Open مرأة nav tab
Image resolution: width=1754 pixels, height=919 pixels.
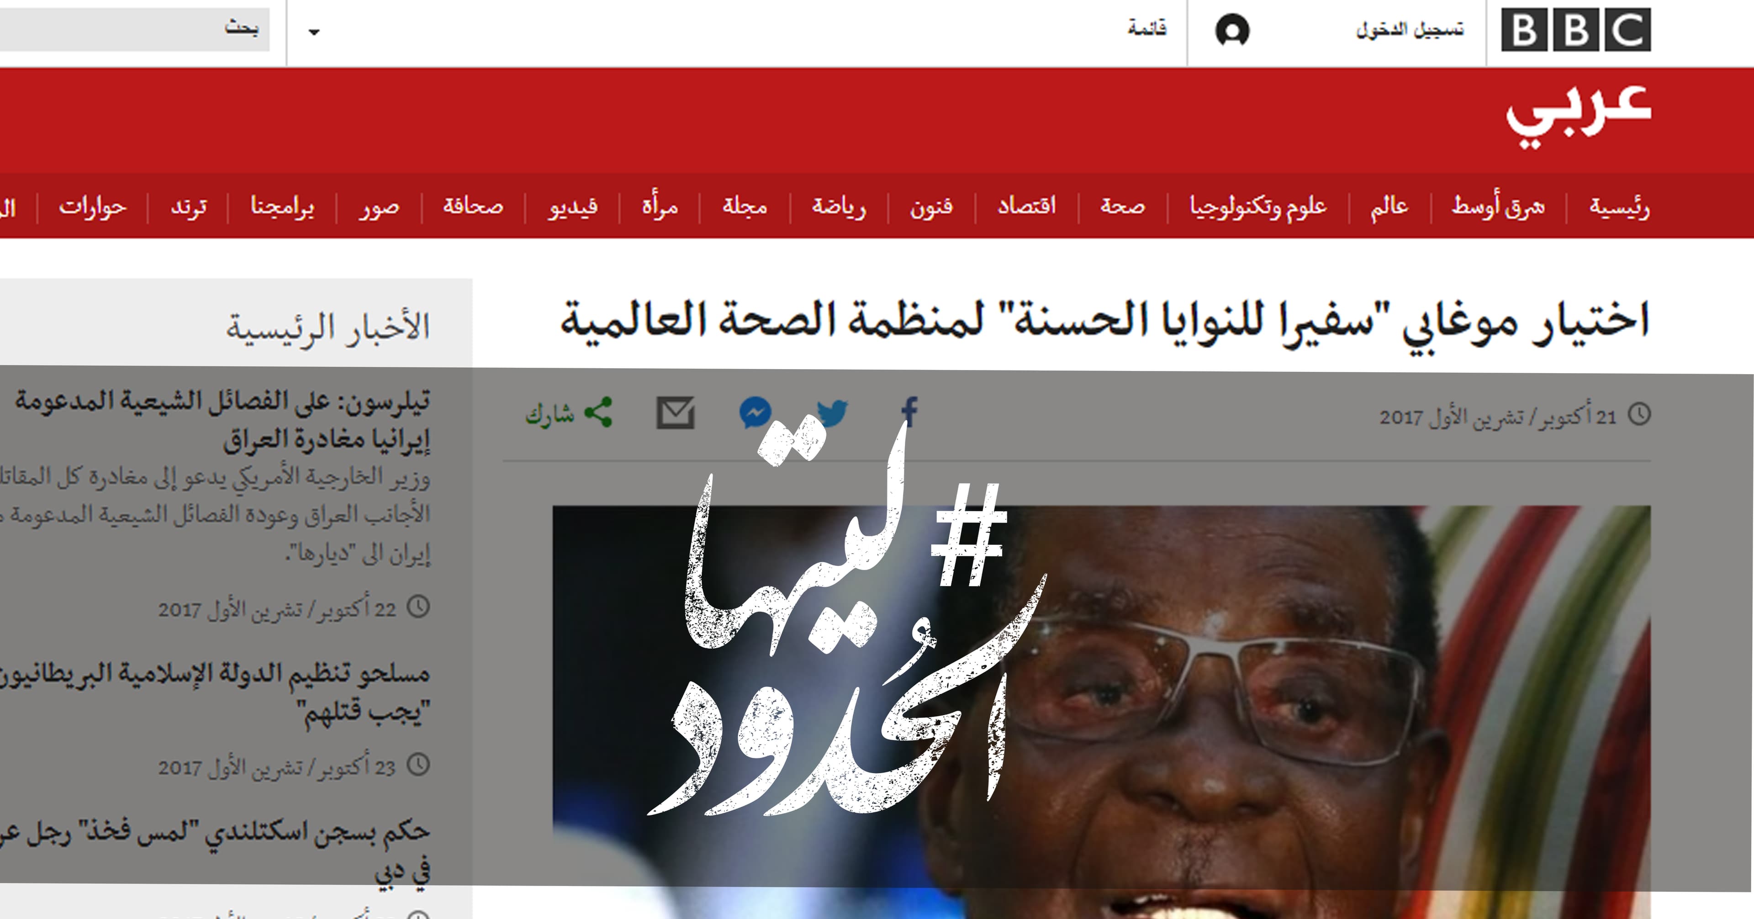point(660,204)
